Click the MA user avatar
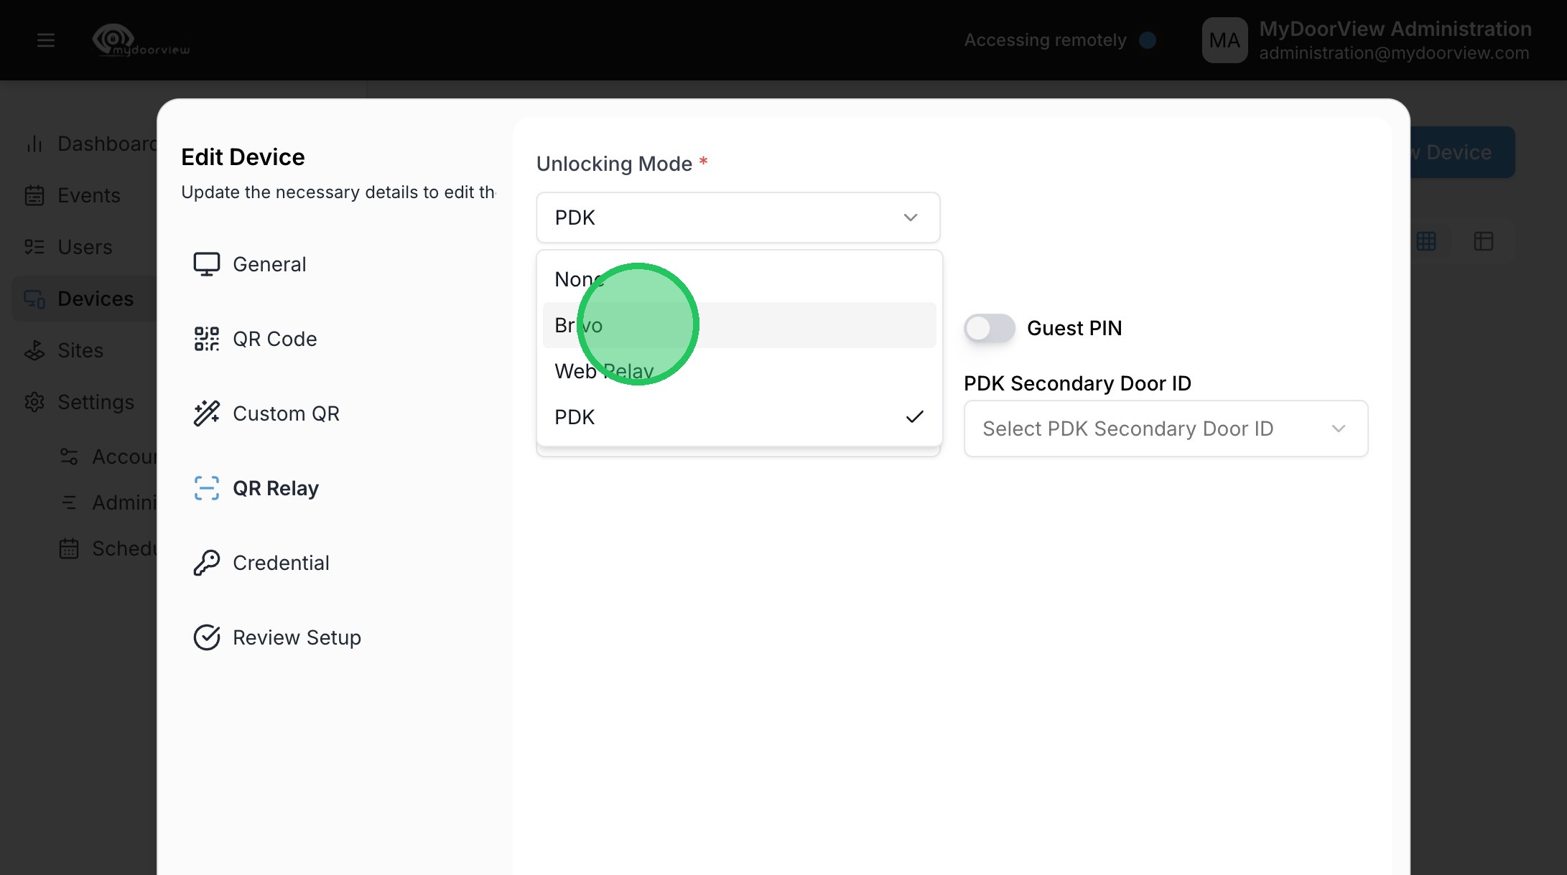Image resolution: width=1567 pixels, height=875 pixels. click(1224, 40)
